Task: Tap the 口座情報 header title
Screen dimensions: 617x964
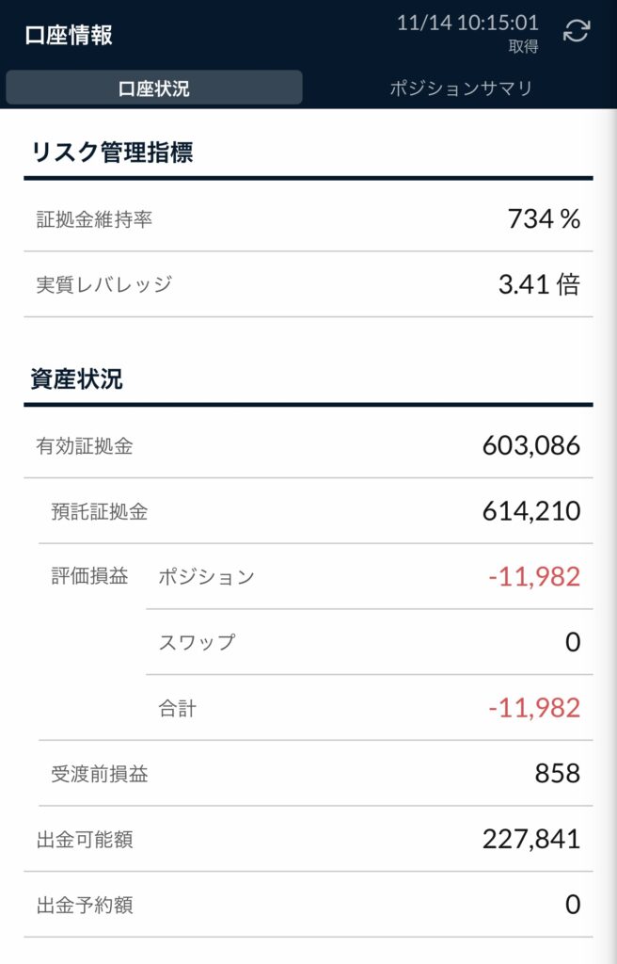Action: pos(69,35)
